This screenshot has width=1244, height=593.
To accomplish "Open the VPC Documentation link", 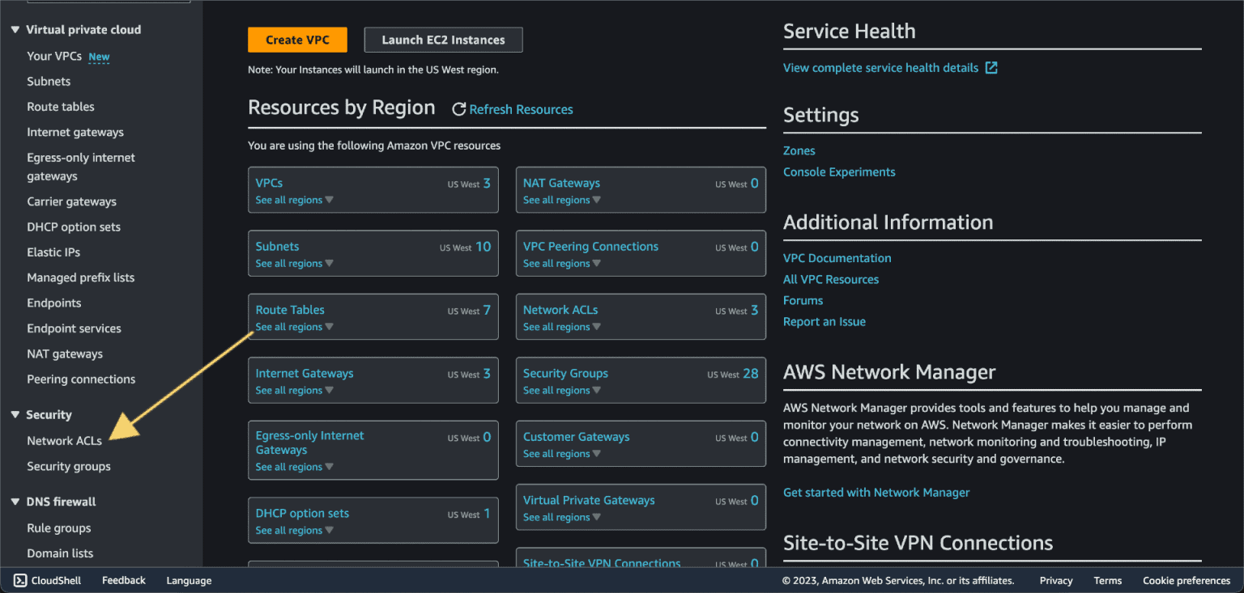I will pyautogui.click(x=837, y=257).
